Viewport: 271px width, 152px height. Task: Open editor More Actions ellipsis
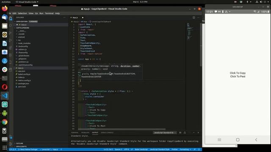[198, 18]
